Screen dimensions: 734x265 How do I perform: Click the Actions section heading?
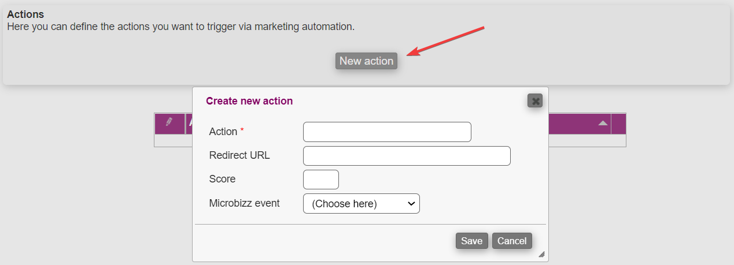pyautogui.click(x=25, y=14)
